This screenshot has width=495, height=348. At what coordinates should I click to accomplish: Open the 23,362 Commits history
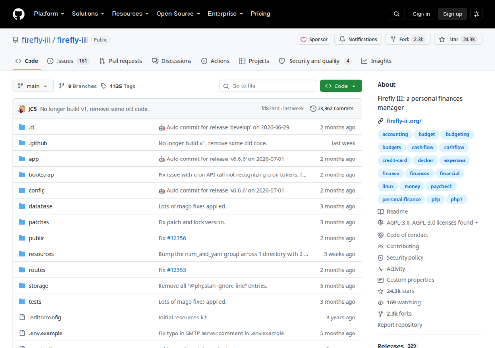(332, 109)
